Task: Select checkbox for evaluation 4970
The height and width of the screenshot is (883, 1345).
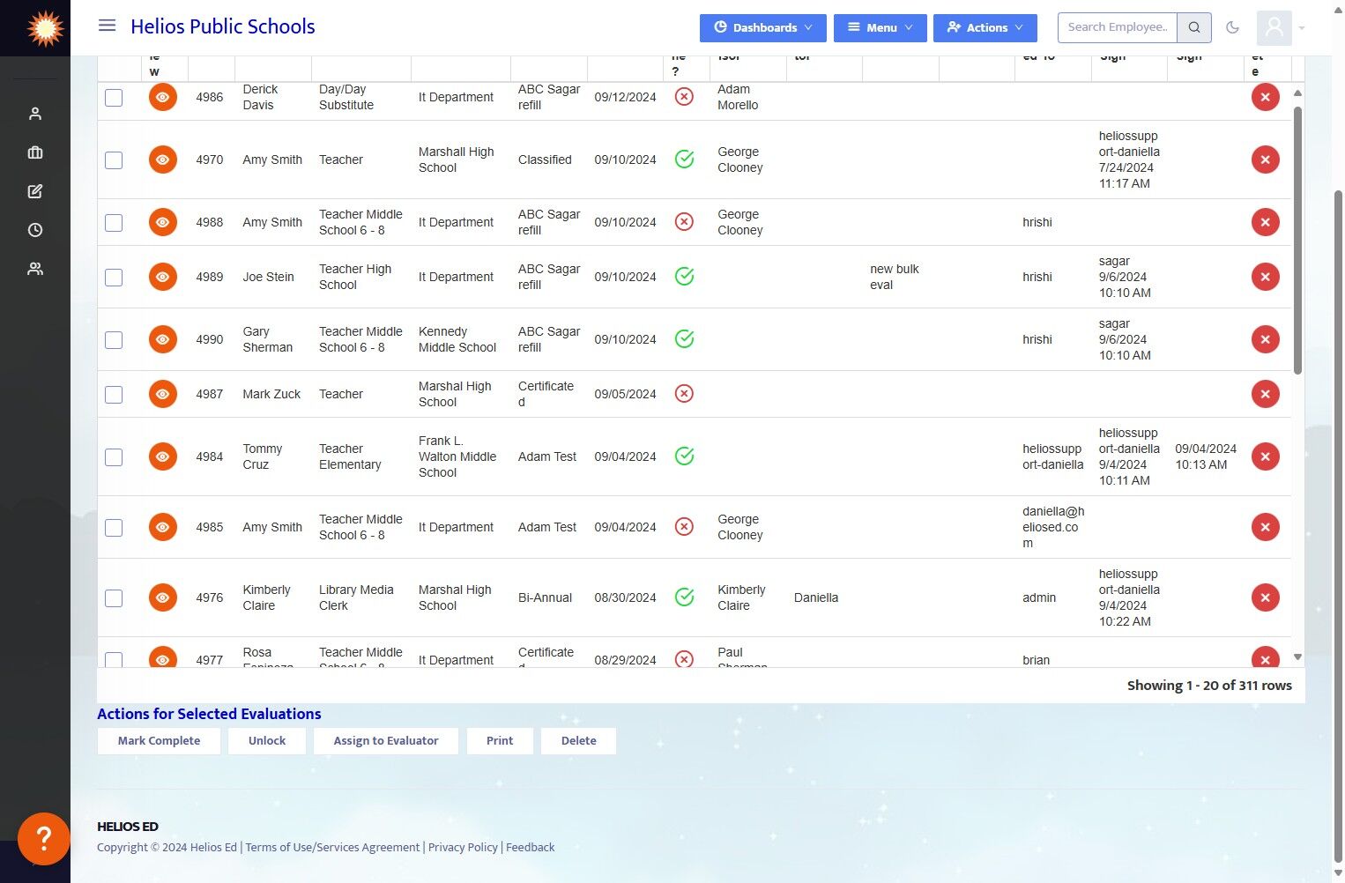Action: click(114, 160)
